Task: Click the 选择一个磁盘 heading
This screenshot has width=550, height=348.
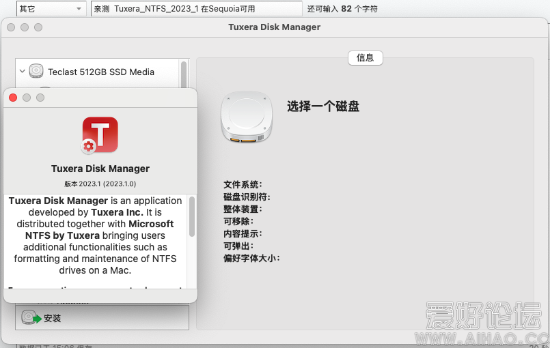Action: coord(323,106)
